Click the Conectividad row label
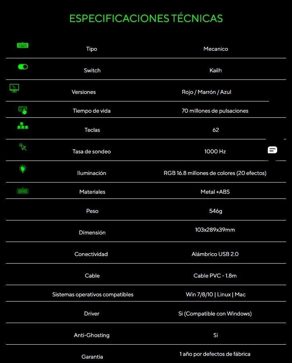Image resolution: width=292 pixels, height=363 pixels. 91,254
